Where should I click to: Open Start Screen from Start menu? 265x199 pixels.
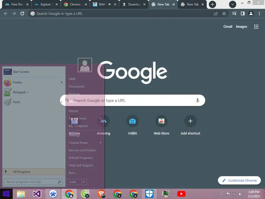(34, 72)
